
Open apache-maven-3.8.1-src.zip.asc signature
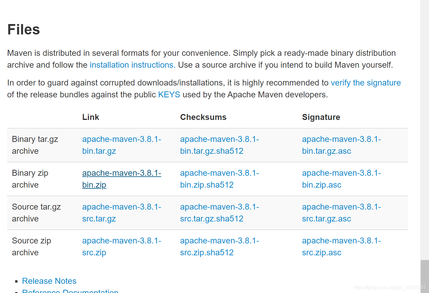point(341,247)
